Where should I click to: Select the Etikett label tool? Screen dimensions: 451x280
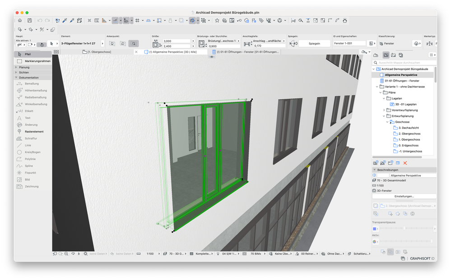click(x=29, y=111)
